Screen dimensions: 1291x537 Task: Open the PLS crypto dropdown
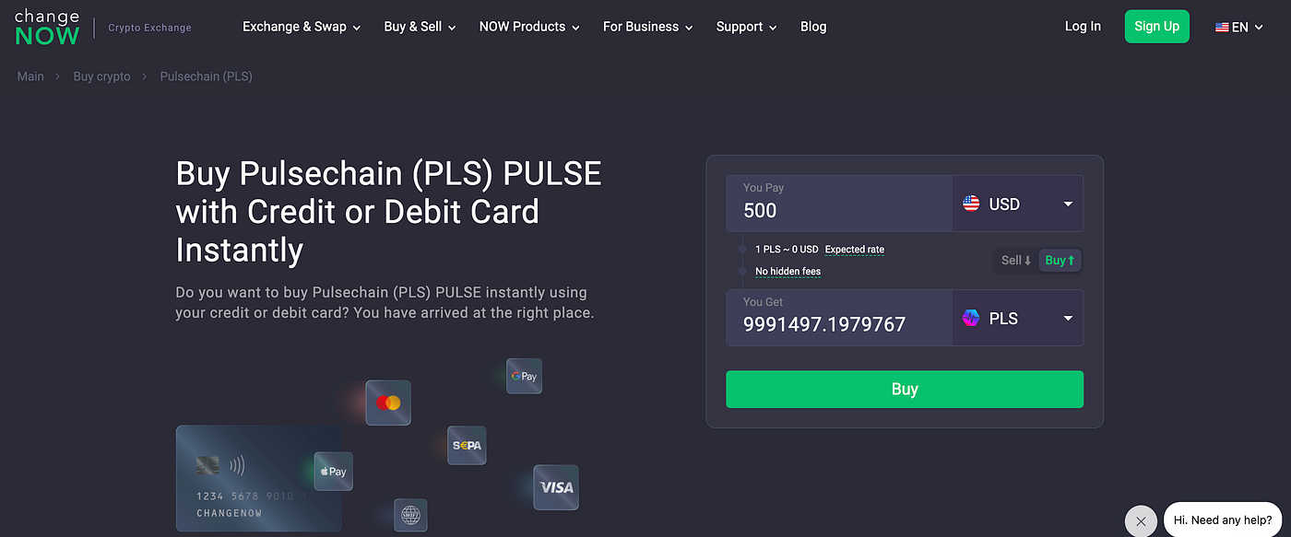click(x=1018, y=318)
